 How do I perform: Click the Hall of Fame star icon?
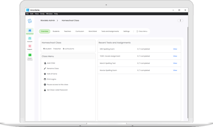(45, 74)
